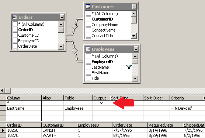205x138 pixels.
Task: Check LastName in Employees table
Action: 88,67
